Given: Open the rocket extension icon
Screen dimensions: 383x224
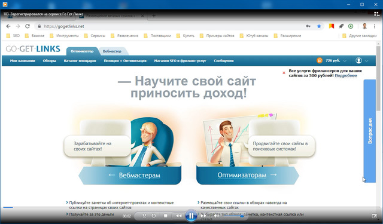Looking at the screenshot, I should pyautogui.click(x=341, y=26).
